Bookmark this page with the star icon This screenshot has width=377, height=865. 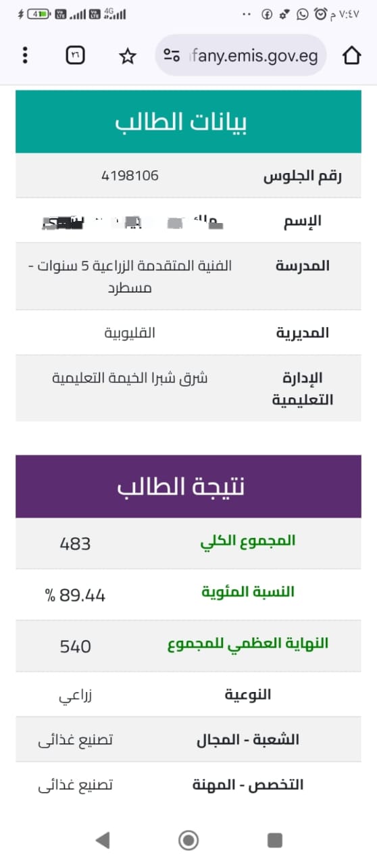coord(127,56)
